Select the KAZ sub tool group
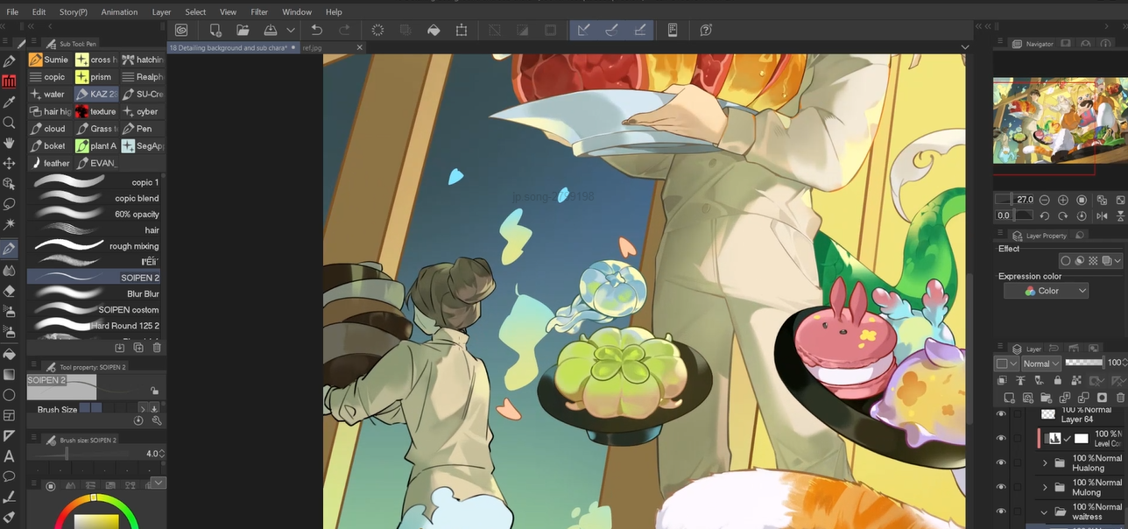Screen dimensions: 1128x529 pos(95,94)
